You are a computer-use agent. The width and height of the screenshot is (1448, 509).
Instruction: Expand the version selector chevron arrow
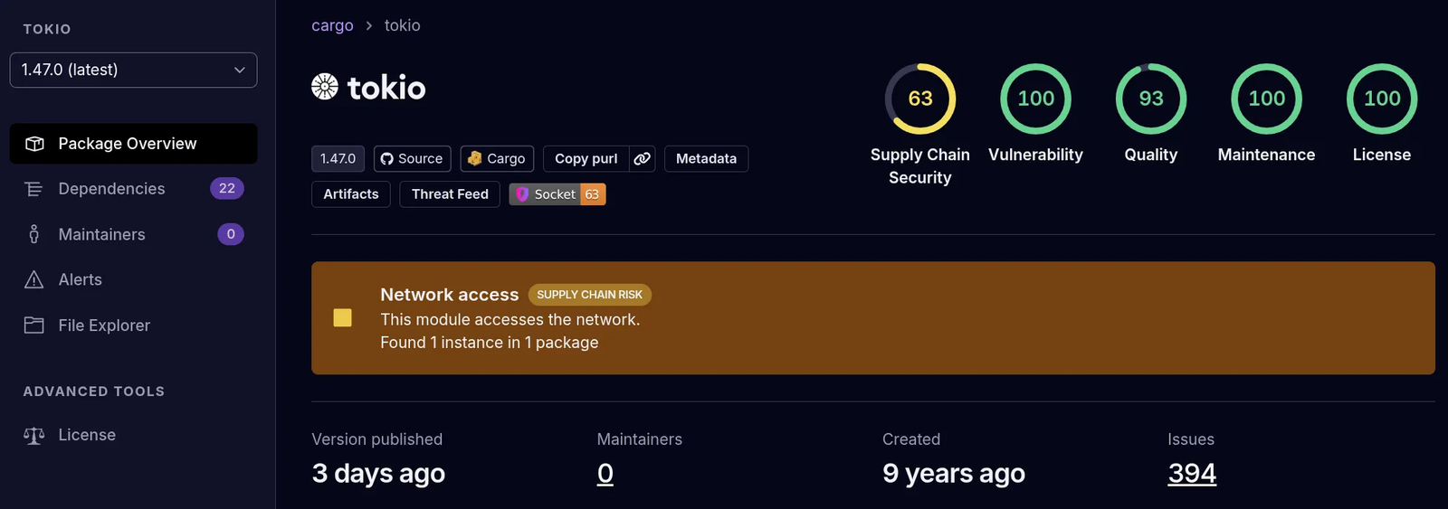point(240,71)
